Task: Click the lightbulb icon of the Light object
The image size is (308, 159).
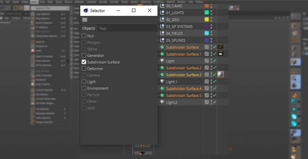Action: (x=162, y=61)
